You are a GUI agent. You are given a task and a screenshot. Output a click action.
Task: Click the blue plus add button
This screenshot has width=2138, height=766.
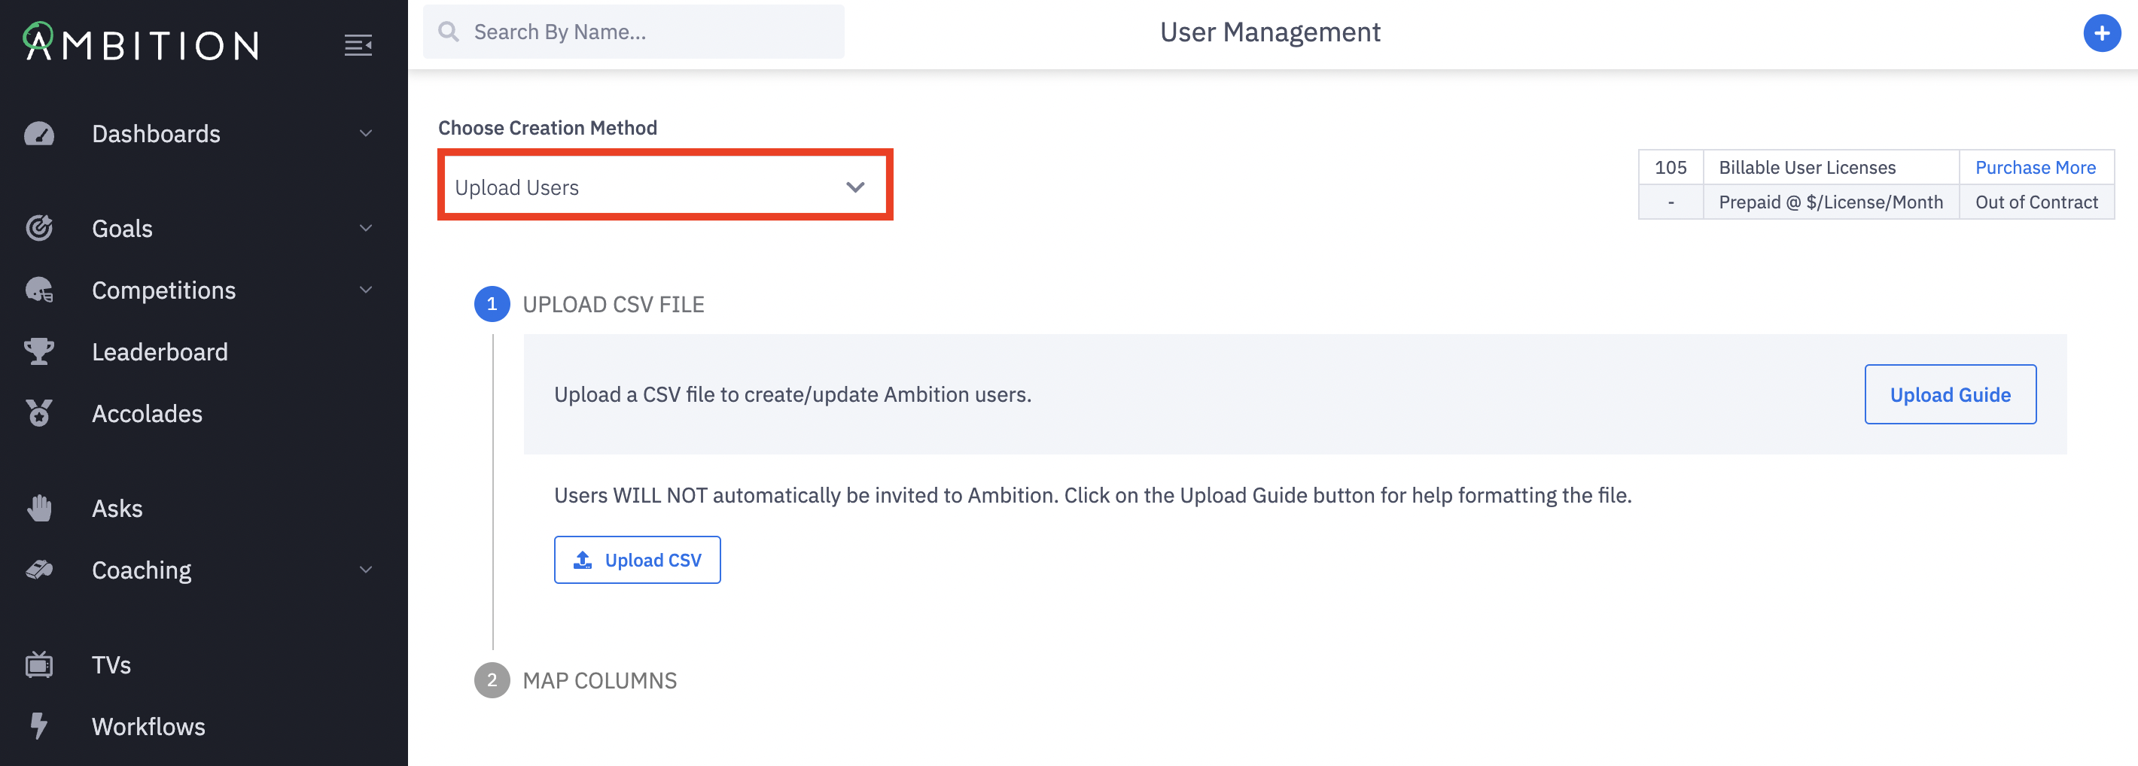(2100, 33)
